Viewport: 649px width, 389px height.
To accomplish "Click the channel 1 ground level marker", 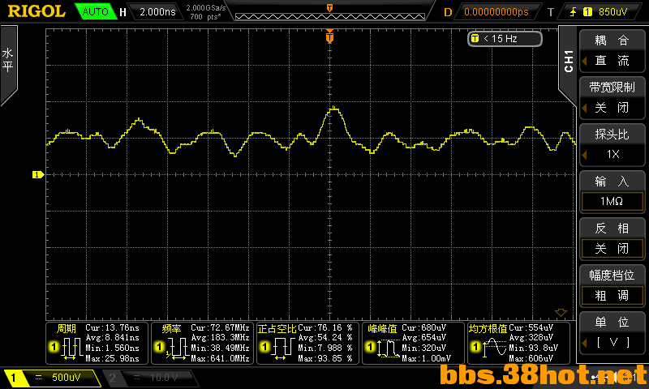I will [37, 175].
